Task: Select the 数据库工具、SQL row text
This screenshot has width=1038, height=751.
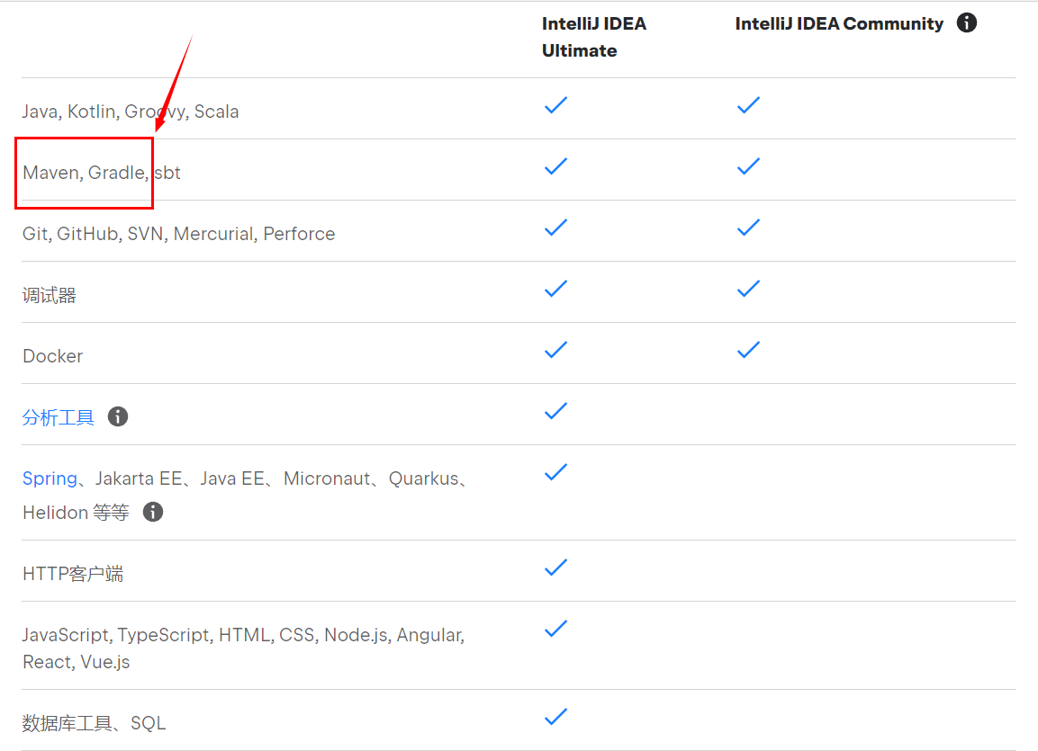Action: (x=94, y=722)
